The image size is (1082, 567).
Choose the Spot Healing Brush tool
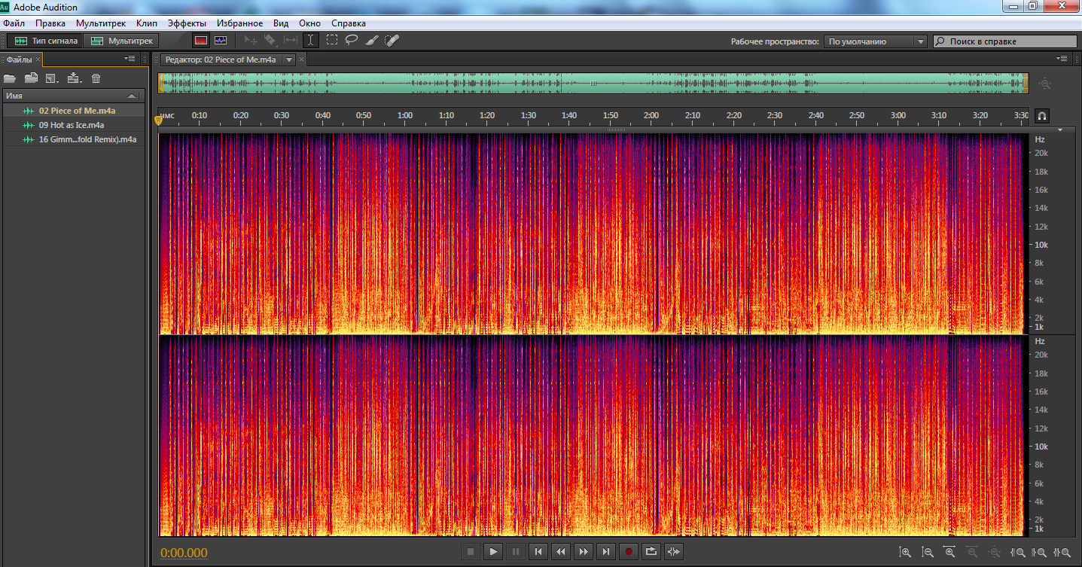pos(392,41)
